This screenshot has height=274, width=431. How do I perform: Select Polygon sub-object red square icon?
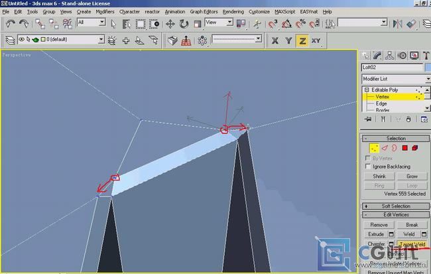pyautogui.click(x=404, y=148)
